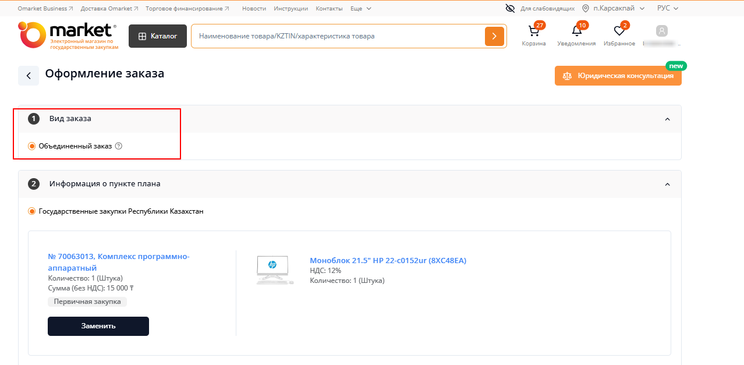Click the Оформление заказа heading
This screenshot has width=744, height=365.
click(105, 73)
